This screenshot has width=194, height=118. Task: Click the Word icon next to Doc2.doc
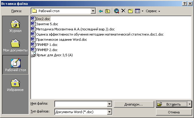(x=33, y=19)
